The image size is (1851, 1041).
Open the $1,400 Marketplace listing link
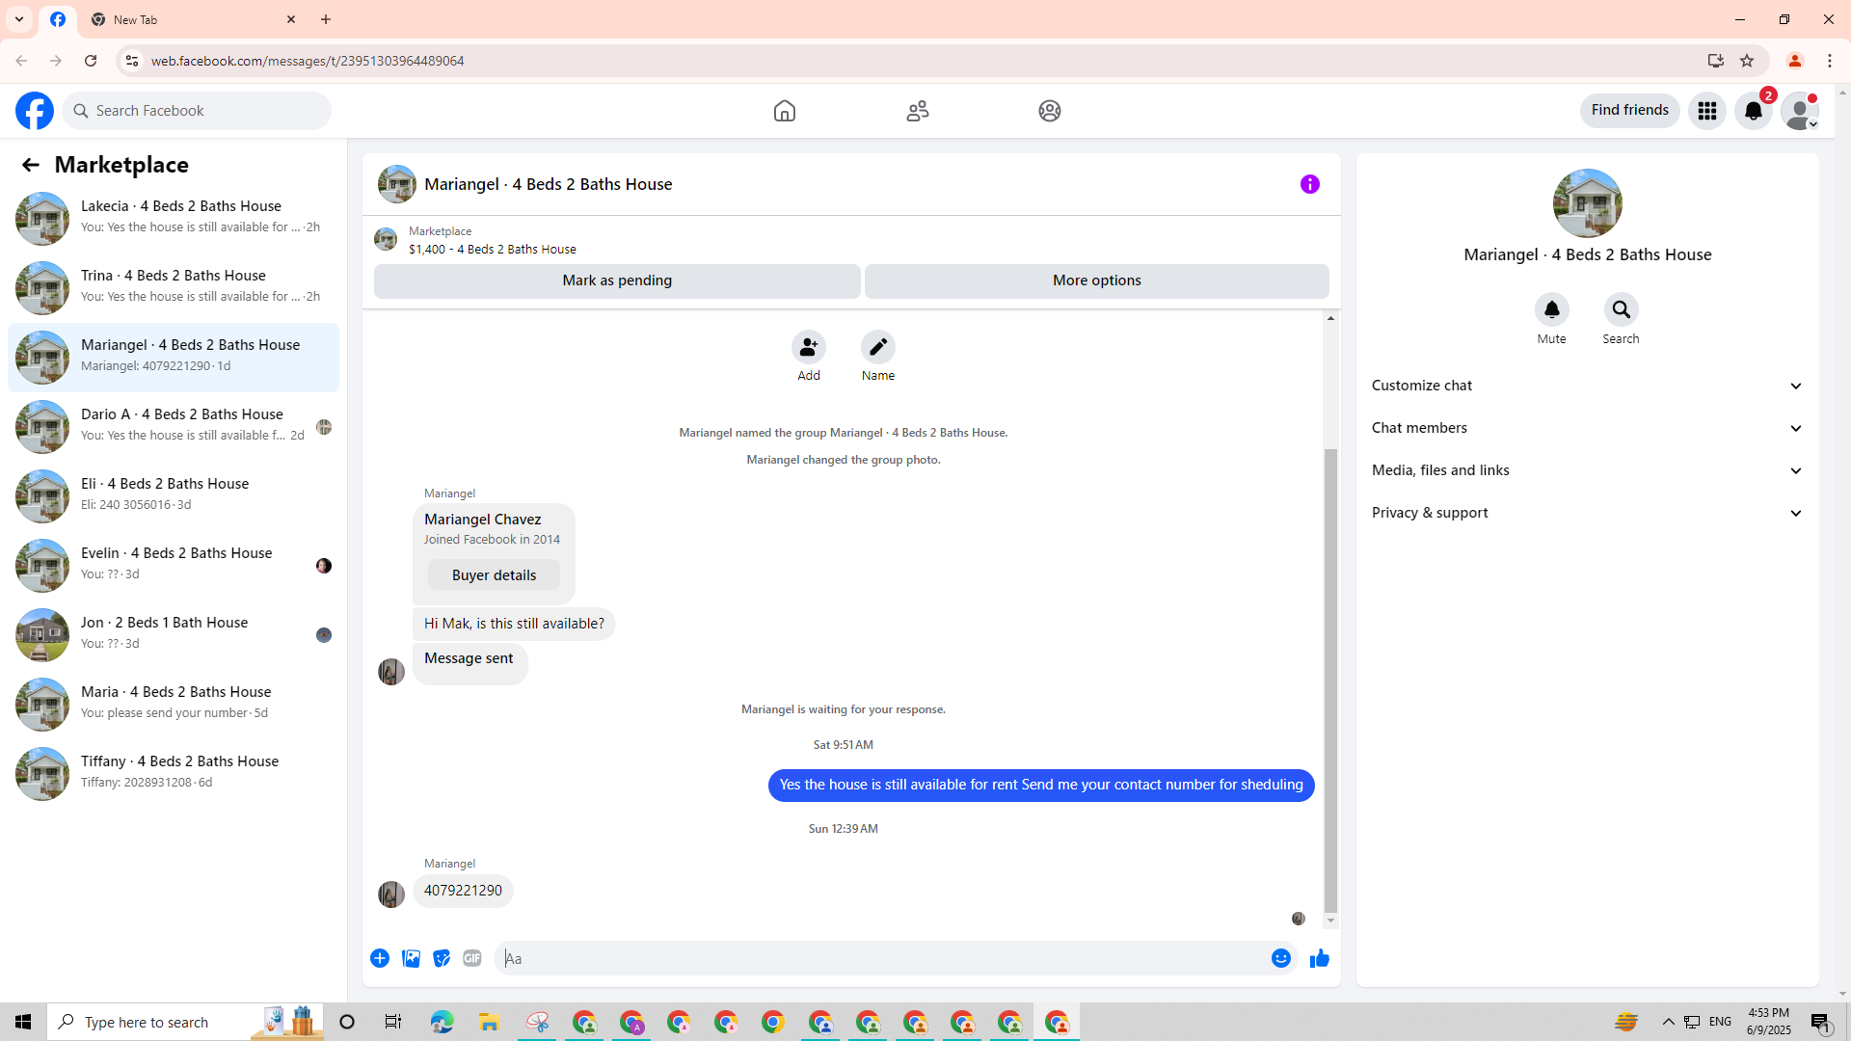pos(493,249)
